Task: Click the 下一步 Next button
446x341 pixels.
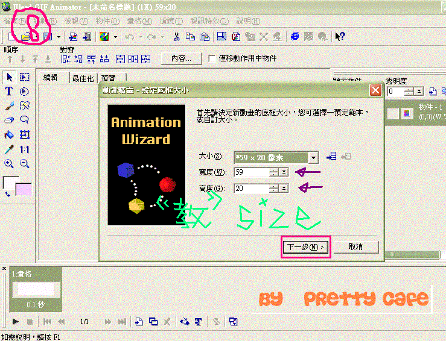Action: (305, 247)
